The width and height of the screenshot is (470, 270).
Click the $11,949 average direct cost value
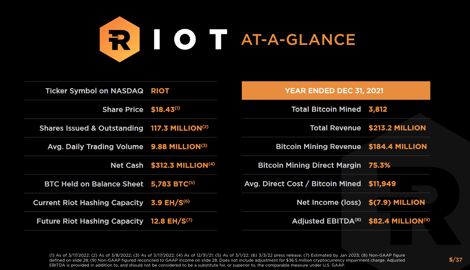[382, 184]
